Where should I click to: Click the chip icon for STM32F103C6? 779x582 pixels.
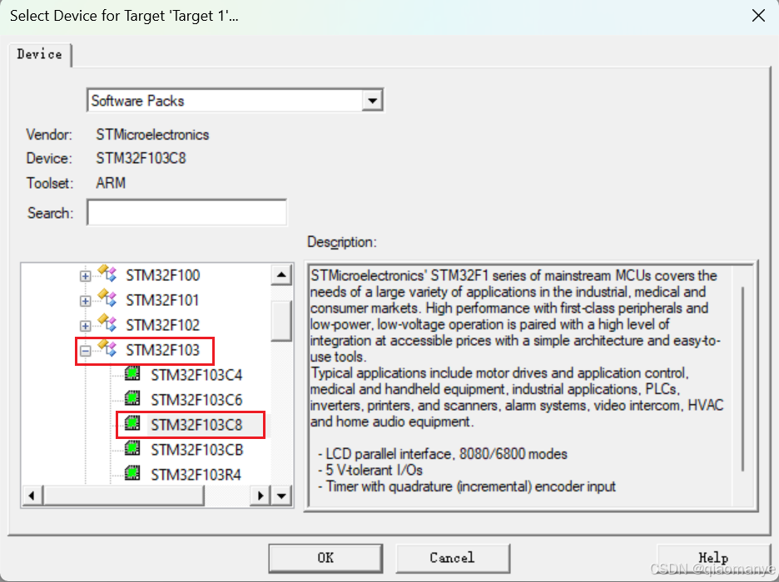click(132, 398)
